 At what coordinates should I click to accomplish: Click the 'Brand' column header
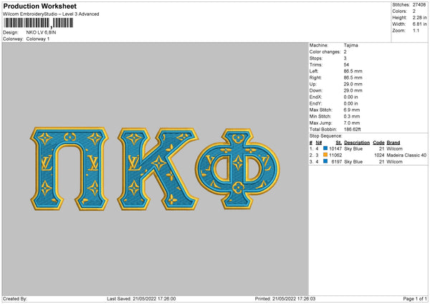[x=393, y=143]
